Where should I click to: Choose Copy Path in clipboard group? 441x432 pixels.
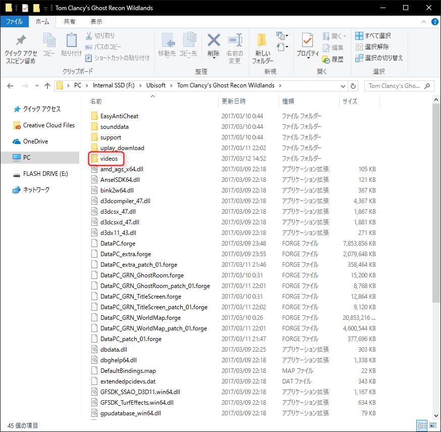[103, 47]
